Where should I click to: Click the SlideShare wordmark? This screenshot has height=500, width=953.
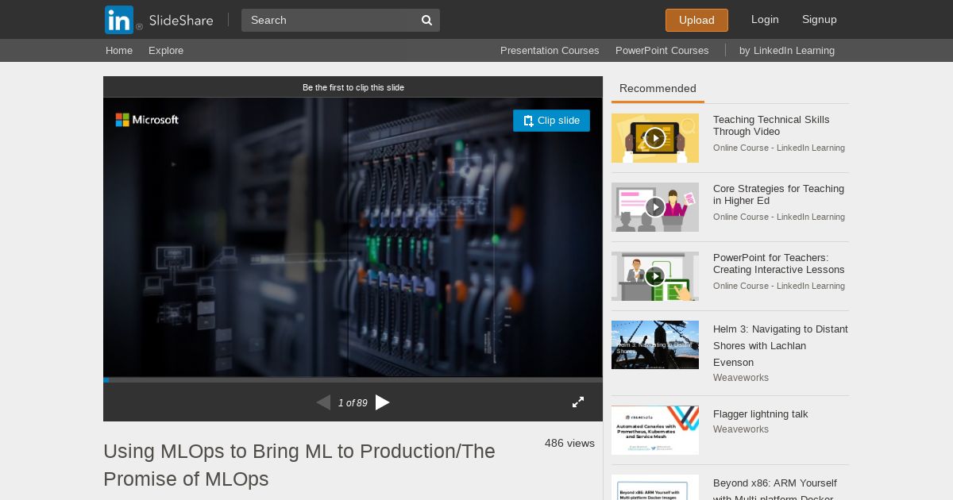[x=181, y=21]
